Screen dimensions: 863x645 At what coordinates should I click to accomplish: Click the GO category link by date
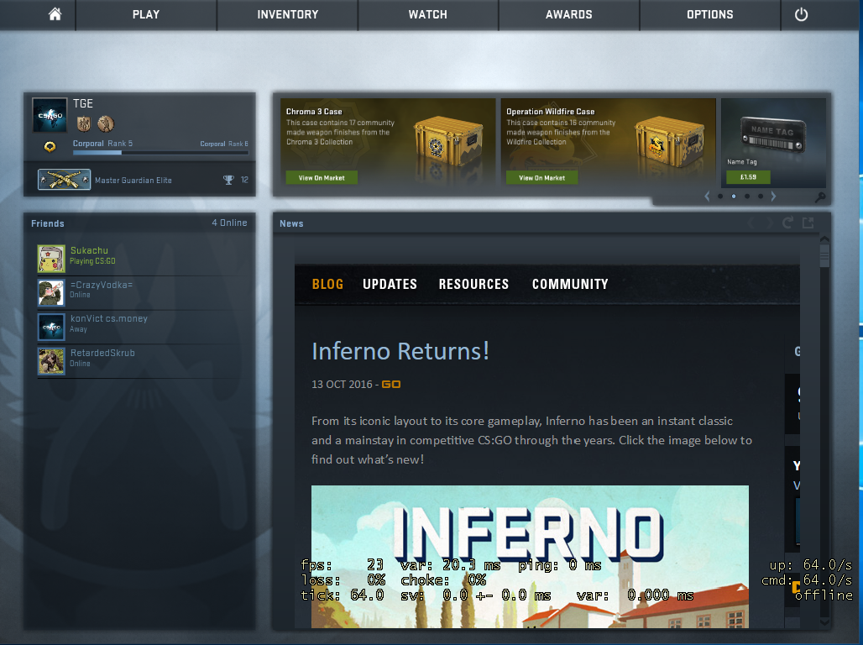[x=390, y=385]
